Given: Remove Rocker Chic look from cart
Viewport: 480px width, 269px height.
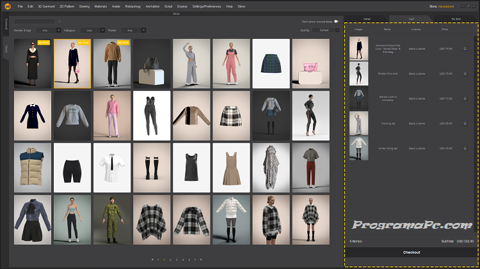Looking at the screenshot, I should (x=465, y=73).
